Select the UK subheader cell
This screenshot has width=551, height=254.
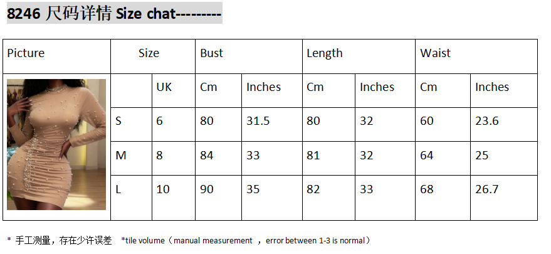[164, 87]
